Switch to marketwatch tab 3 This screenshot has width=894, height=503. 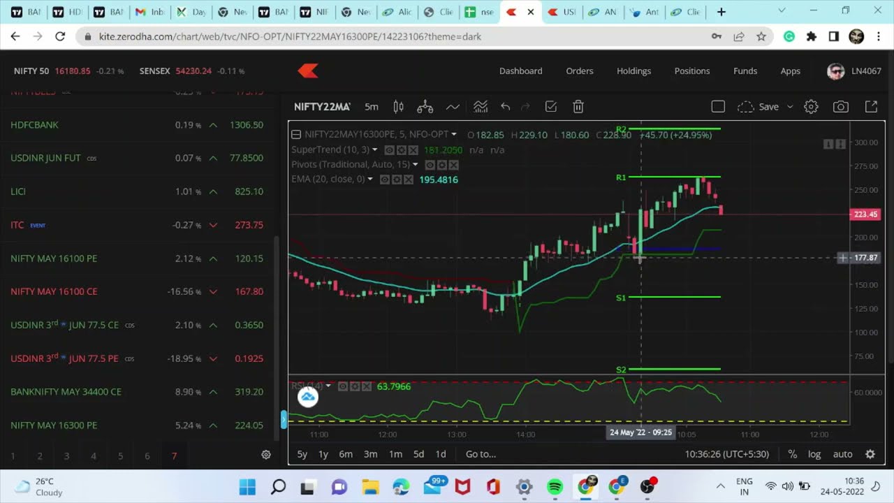point(66,455)
